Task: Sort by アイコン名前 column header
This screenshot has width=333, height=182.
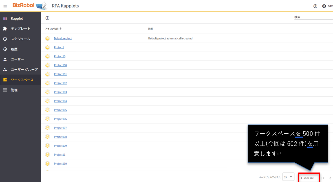Action: pyautogui.click(x=52, y=29)
